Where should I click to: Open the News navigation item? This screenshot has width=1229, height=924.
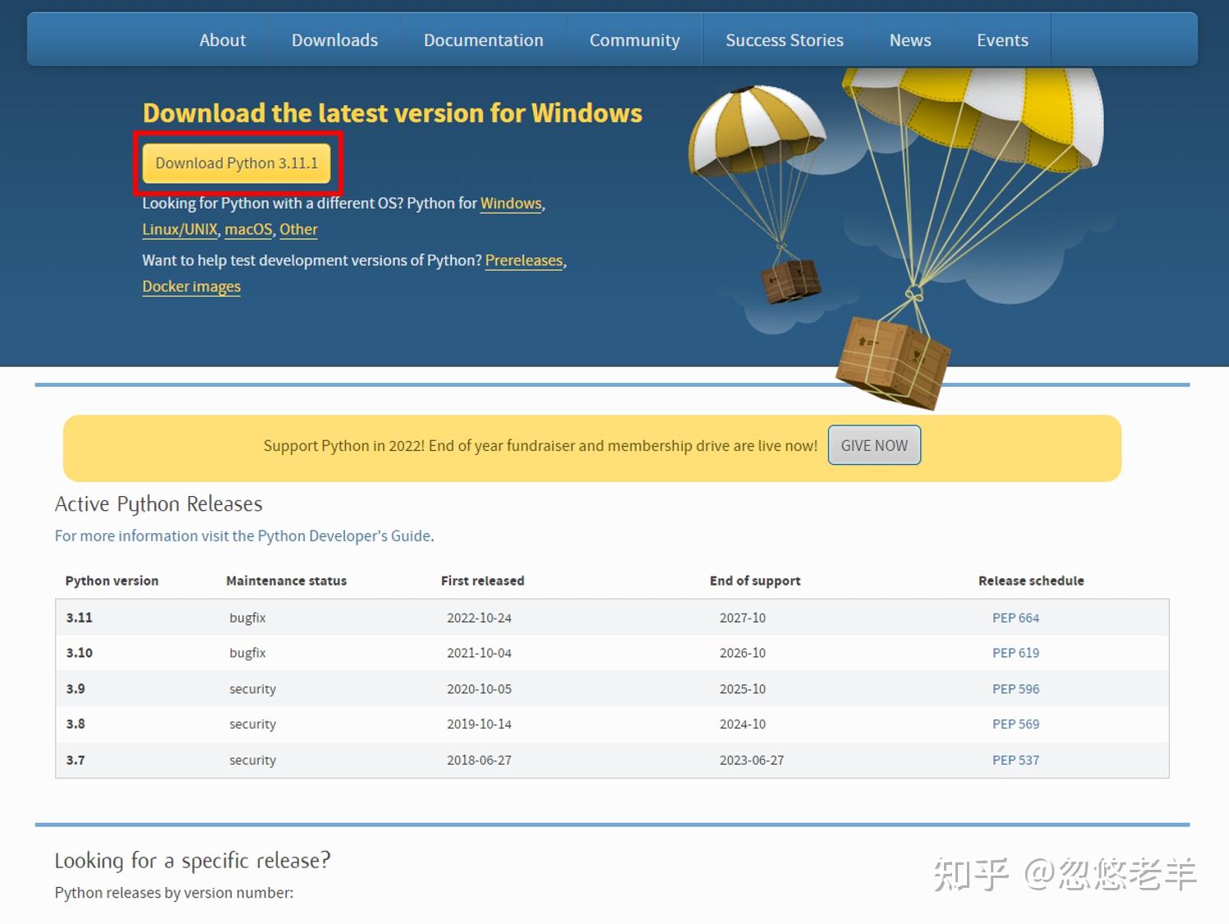pos(910,40)
